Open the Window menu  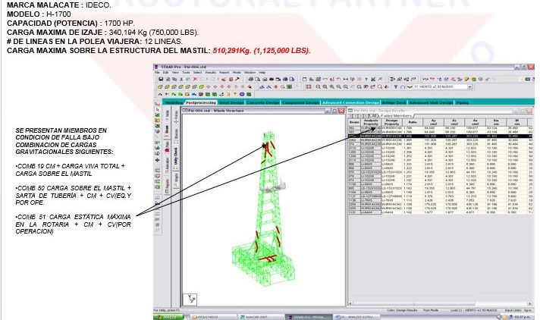click(250, 72)
